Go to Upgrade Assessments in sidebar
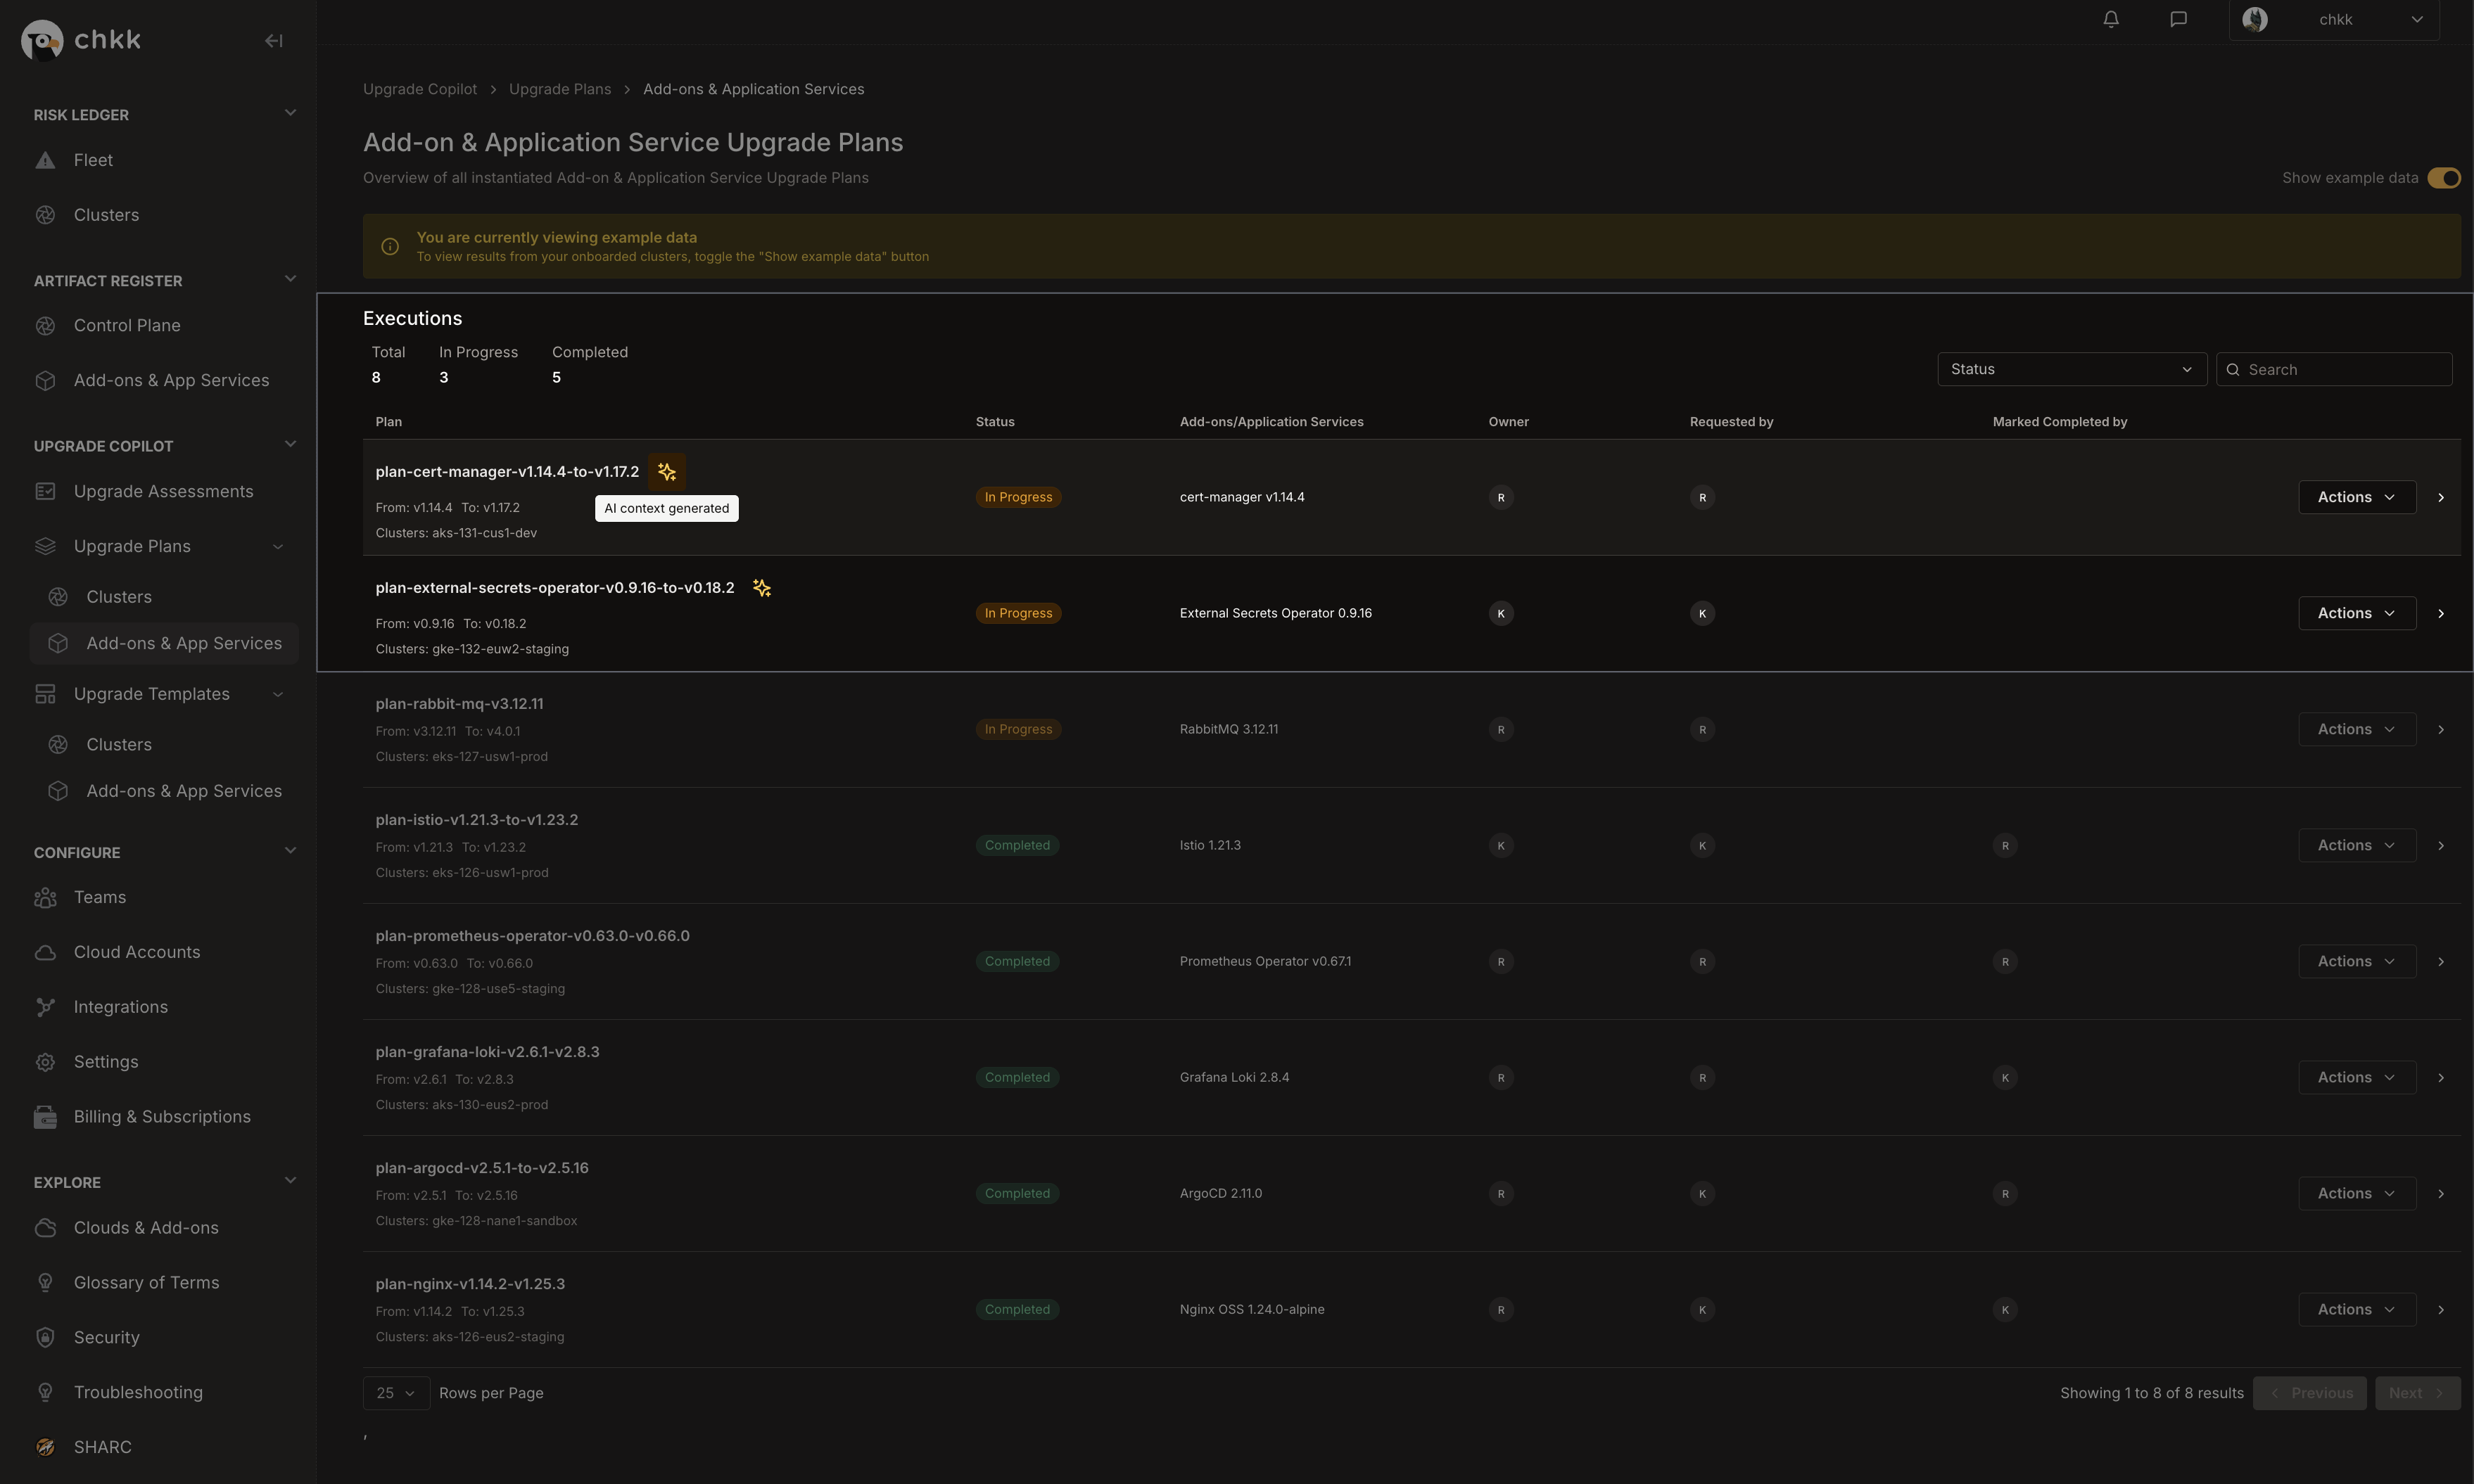The width and height of the screenshot is (2474, 1484). (163, 491)
